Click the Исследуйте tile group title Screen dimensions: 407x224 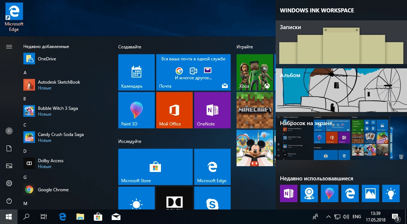(130, 141)
